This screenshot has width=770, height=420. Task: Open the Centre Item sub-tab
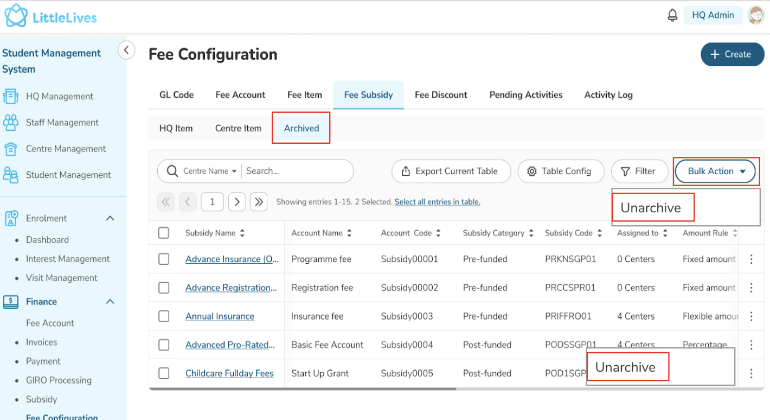tap(238, 129)
